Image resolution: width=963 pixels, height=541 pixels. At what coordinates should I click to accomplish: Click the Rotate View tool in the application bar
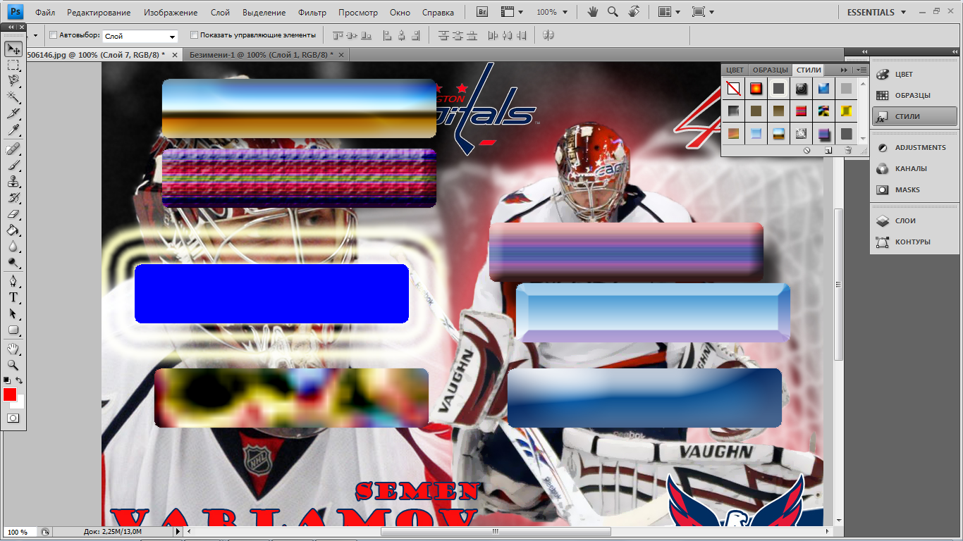point(634,12)
